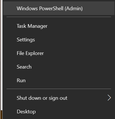Click the File Explorer label
This screenshot has width=115, height=119.
[30, 53]
